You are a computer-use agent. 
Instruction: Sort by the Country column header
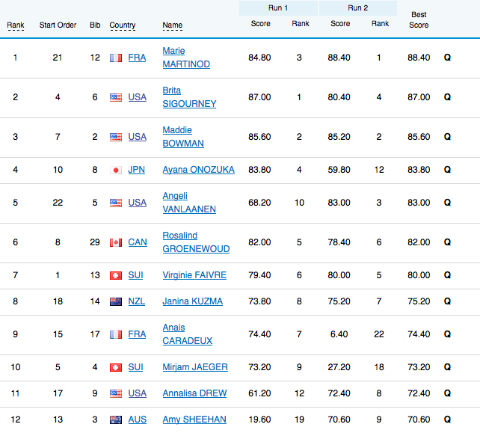(x=123, y=25)
